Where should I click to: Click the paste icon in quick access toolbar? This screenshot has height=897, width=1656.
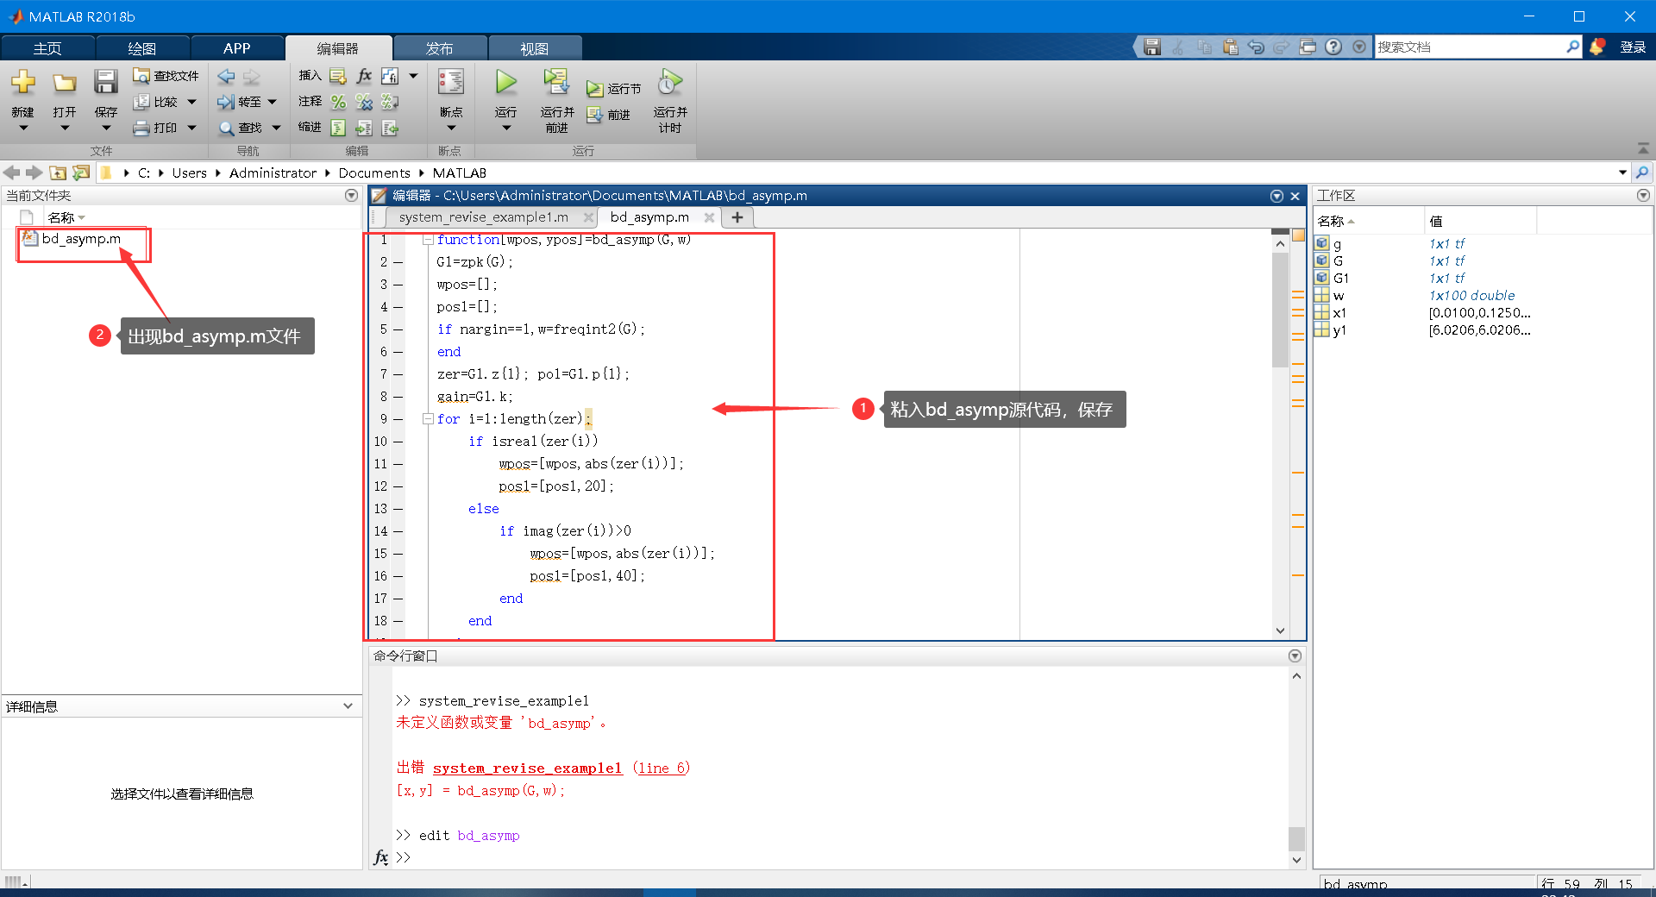[x=1230, y=47]
